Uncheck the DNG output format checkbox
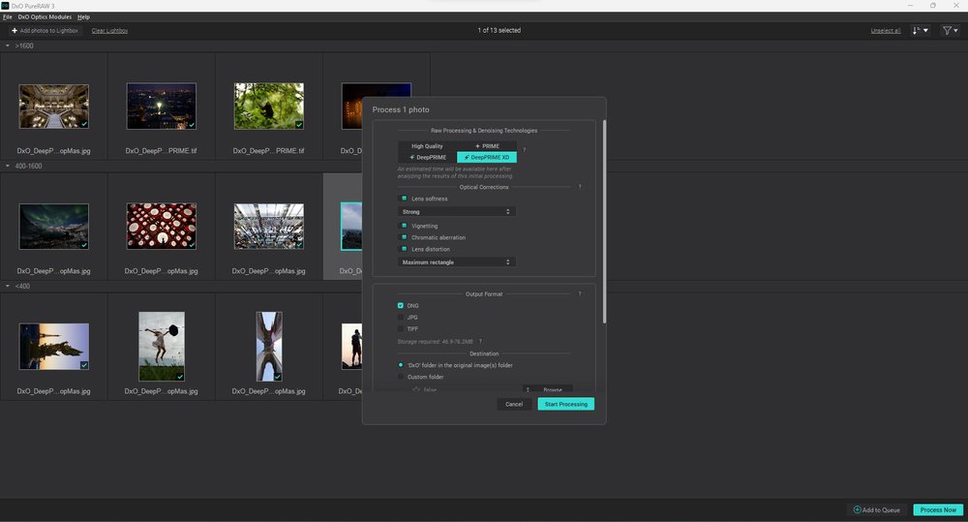The height and width of the screenshot is (522, 968). [x=401, y=305]
